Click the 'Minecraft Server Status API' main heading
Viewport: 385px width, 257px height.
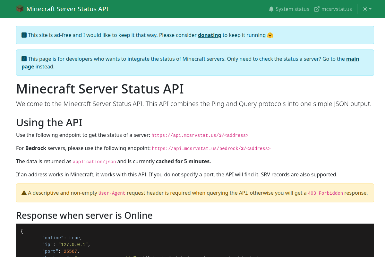click(x=100, y=89)
